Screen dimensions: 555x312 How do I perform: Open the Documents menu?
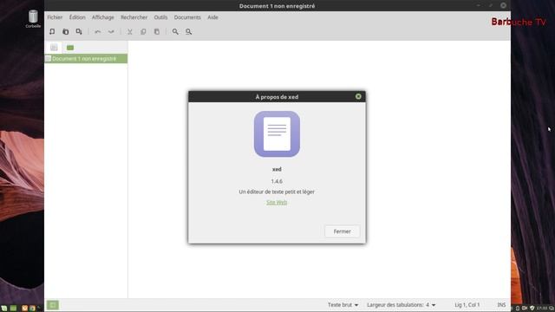[187, 17]
